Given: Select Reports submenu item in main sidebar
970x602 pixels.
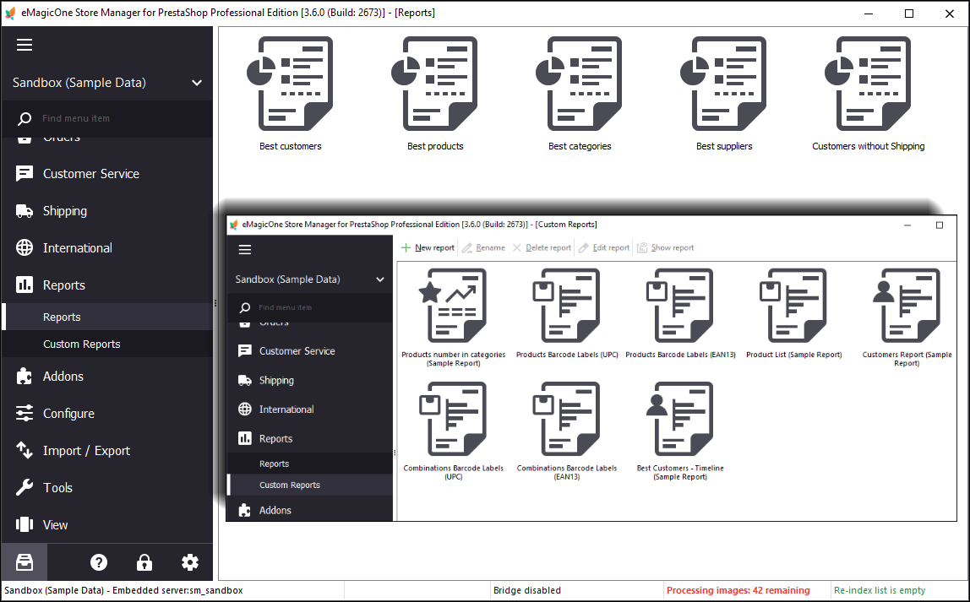Looking at the screenshot, I should [x=107, y=317].
